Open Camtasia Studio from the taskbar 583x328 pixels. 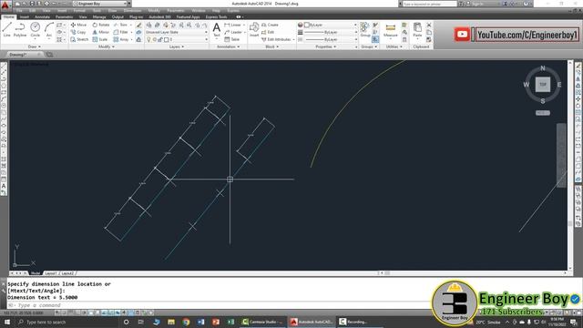tap(263, 322)
